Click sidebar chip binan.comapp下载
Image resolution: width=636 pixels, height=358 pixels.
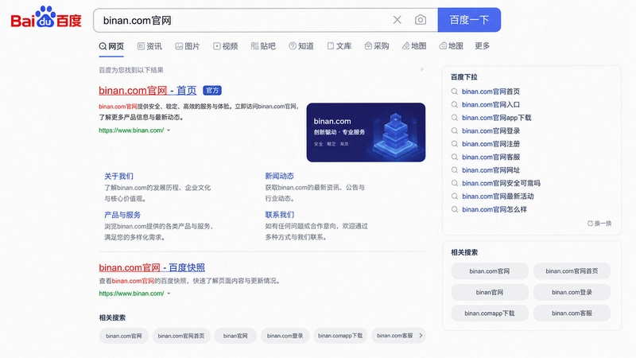pos(490,313)
